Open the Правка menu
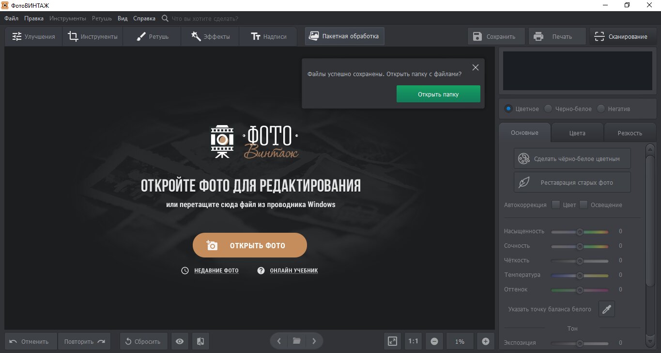This screenshot has height=353, width=661. (x=34, y=18)
